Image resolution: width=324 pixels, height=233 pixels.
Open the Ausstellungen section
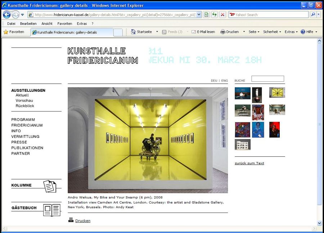[28, 90]
